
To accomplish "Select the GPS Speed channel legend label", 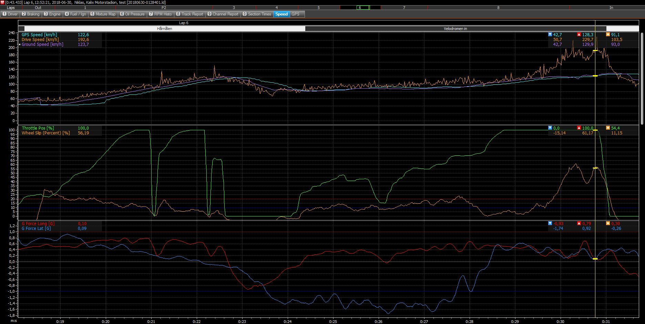I will (x=39, y=35).
